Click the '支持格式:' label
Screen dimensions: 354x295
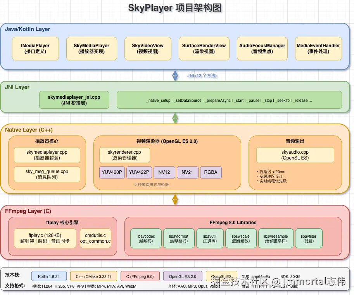point(15,286)
